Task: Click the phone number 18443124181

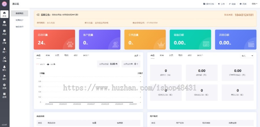Action: [244, 15]
